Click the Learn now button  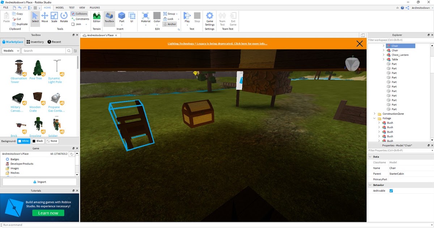pyautogui.click(x=48, y=213)
